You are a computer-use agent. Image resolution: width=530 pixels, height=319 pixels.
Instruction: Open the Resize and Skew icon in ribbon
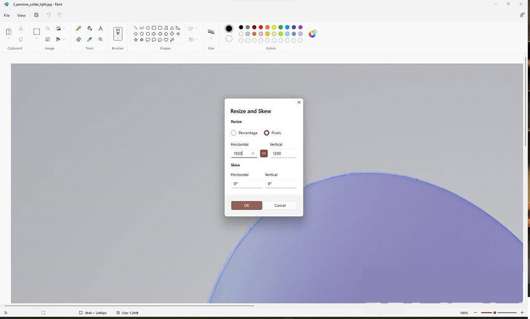[48, 39]
